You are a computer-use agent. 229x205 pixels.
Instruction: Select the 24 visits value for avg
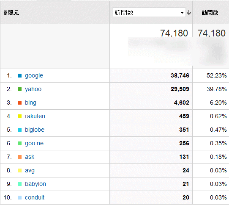(186, 170)
